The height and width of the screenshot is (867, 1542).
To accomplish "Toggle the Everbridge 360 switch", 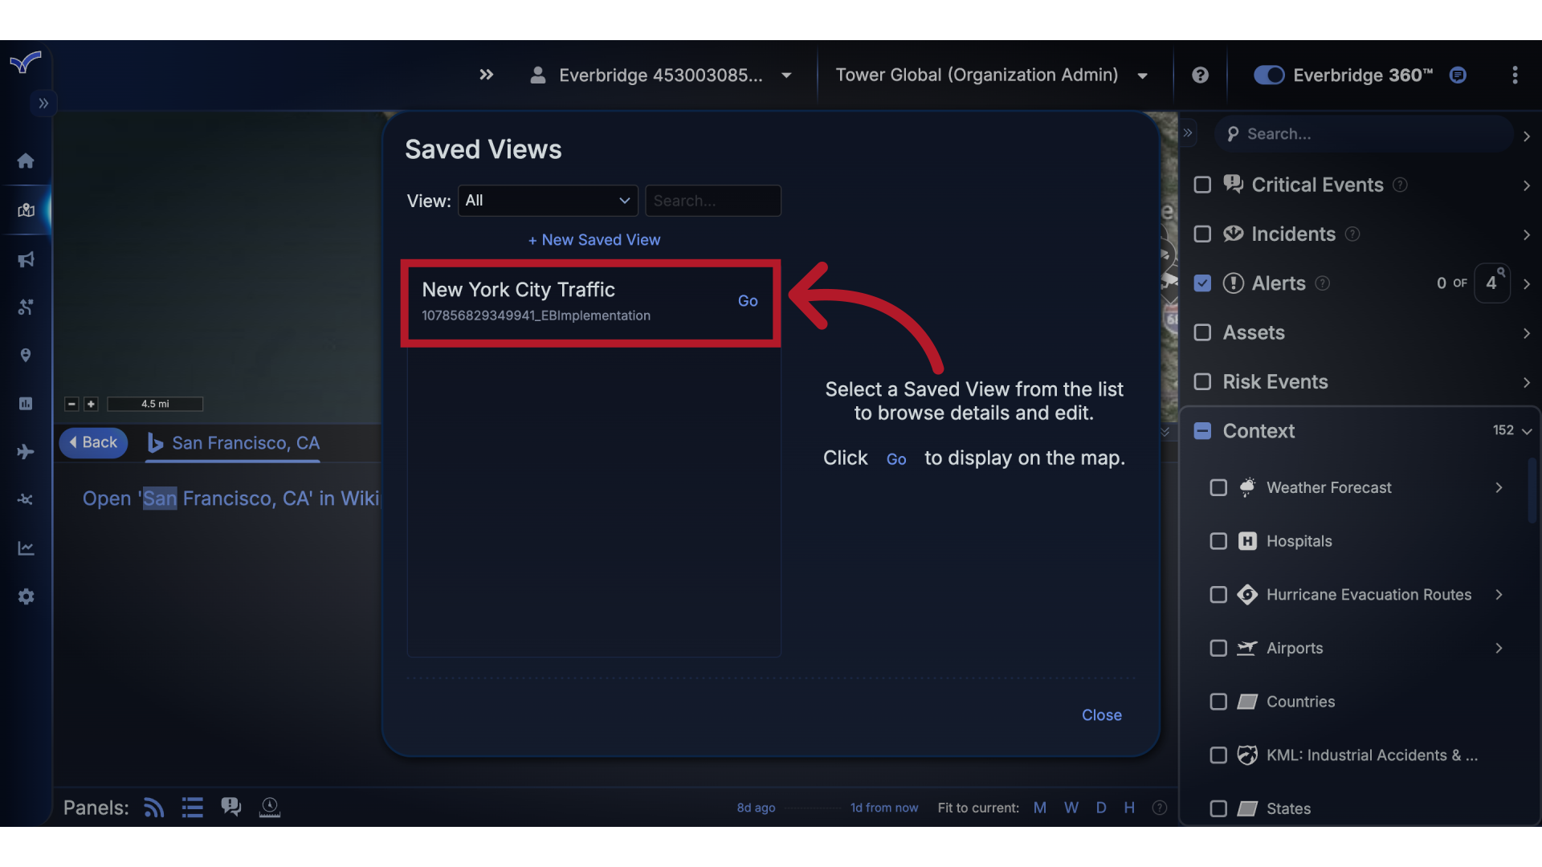I will pos(1268,75).
